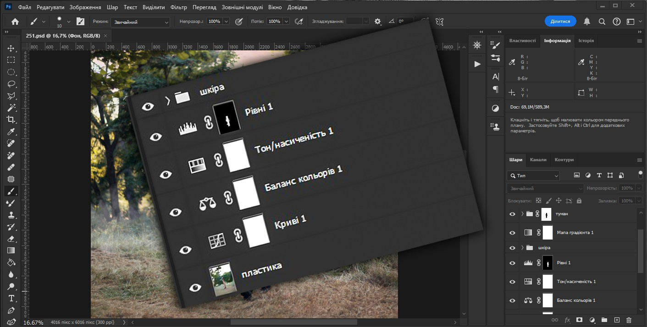The image size is (647, 327).
Task: Select the Crop tool
Action: pos(11,120)
